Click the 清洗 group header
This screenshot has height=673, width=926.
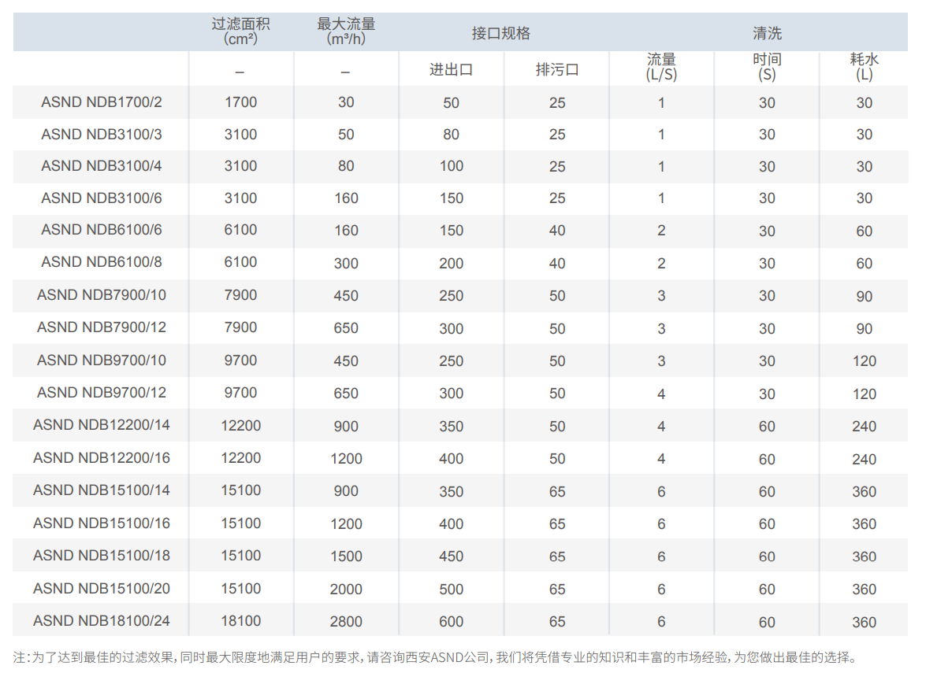(x=767, y=34)
